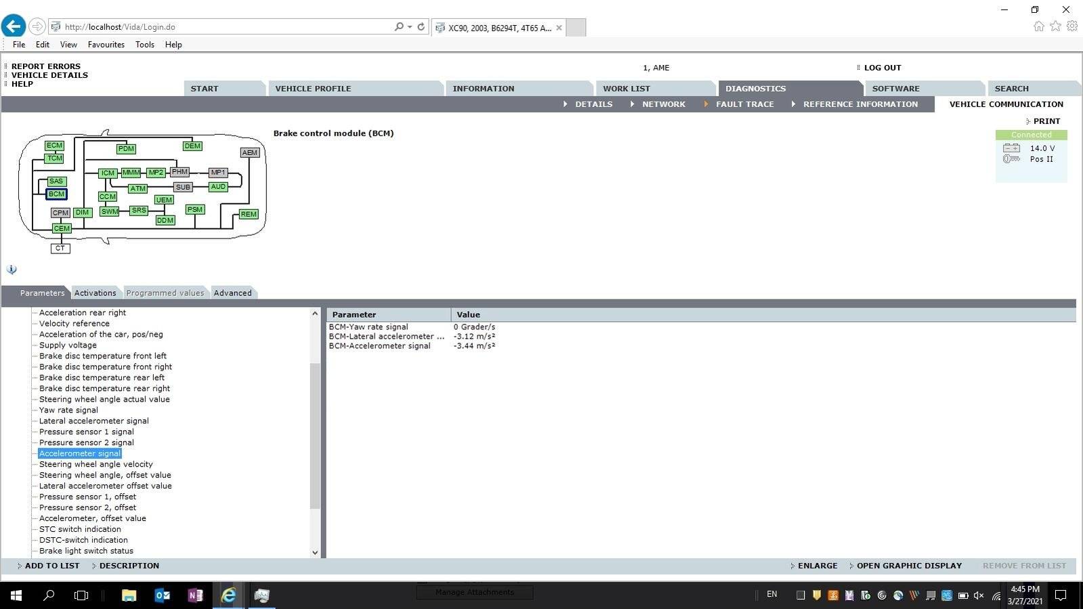Screen dimensions: 1083x609
Task: Expand the address bar search dropdown arrow
Action: pyautogui.click(x=410, y=27)
